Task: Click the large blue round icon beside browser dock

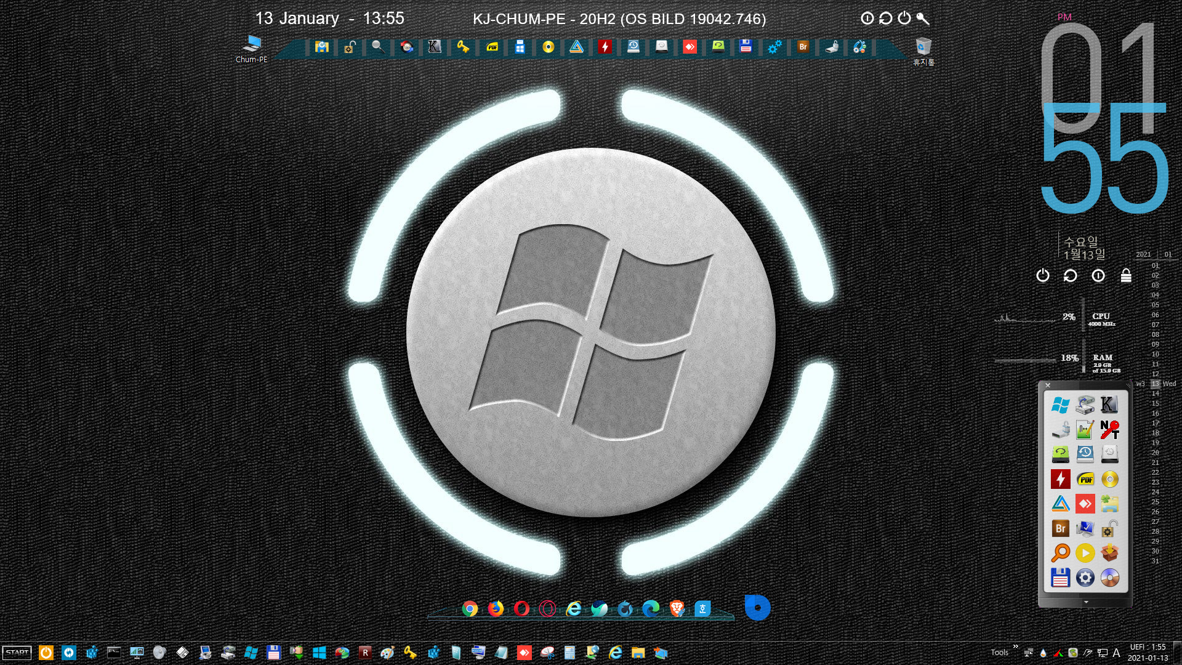Action: tap(757, 608)
